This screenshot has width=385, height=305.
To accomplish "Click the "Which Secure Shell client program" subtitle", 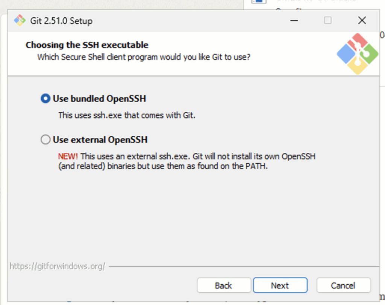I will pyautogui.click(x=144, y=58).
